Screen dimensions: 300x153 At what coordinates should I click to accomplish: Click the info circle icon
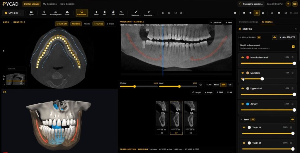tap(285, 13)
